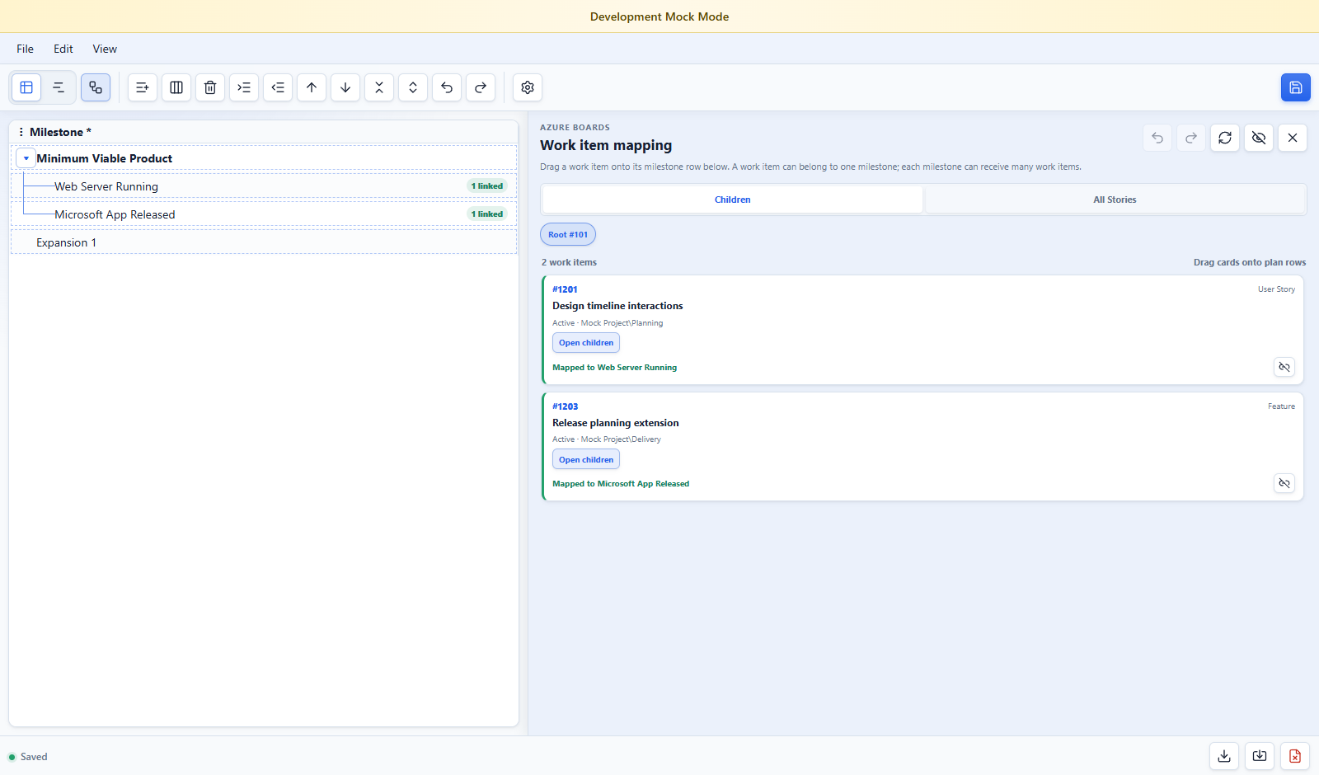Click the red file delete icon in footer
The width and height of the screenshot is (1319, 775).
pos(1295,756)
